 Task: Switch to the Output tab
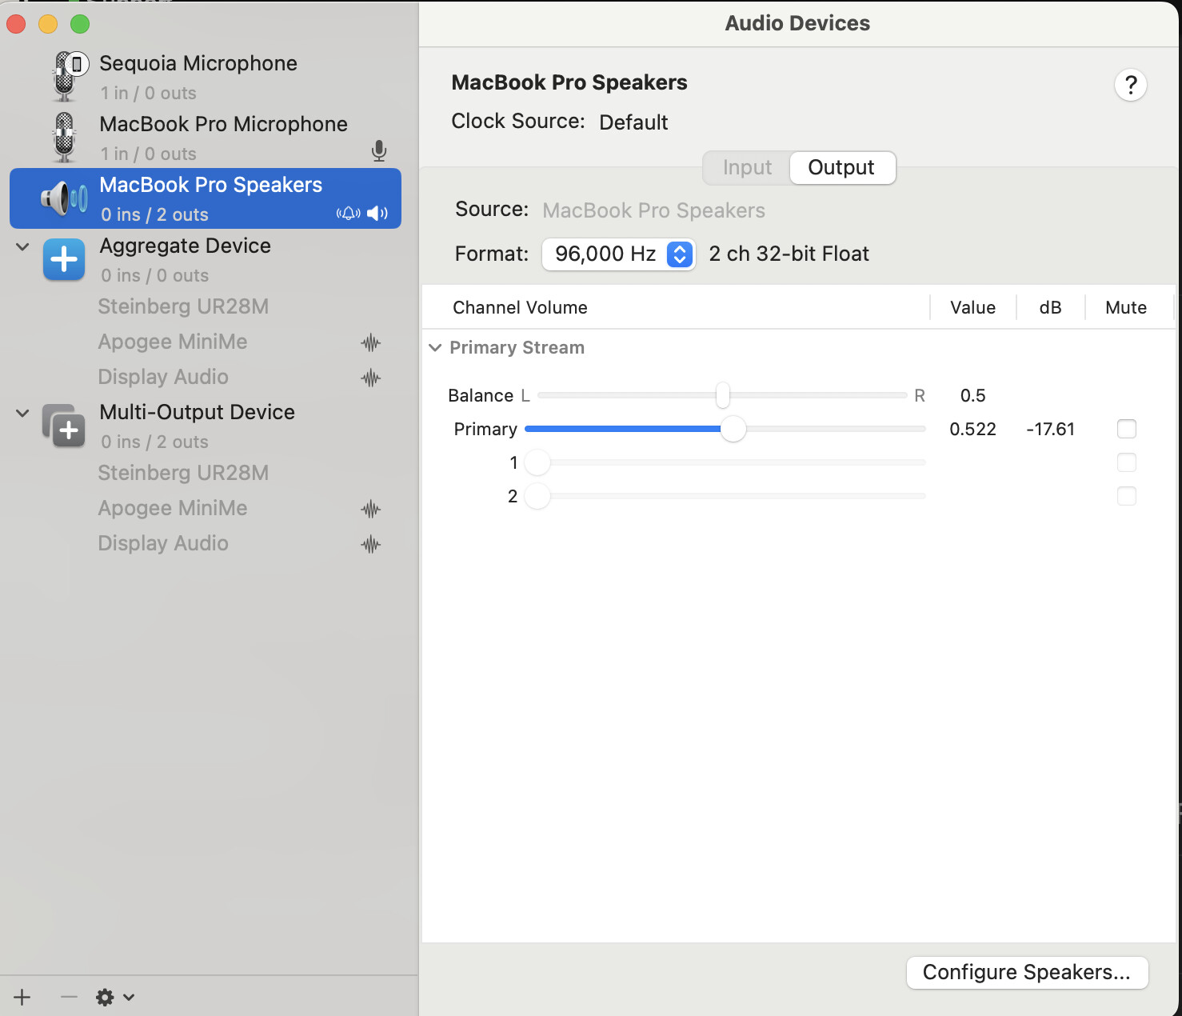841,167
